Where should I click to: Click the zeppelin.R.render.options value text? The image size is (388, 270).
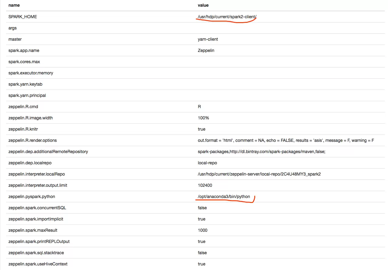[286, 140]
